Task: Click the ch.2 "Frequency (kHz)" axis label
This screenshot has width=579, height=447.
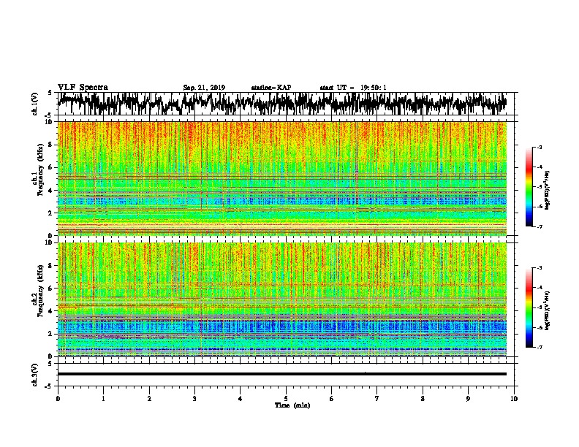Action: tap(41, 291)
